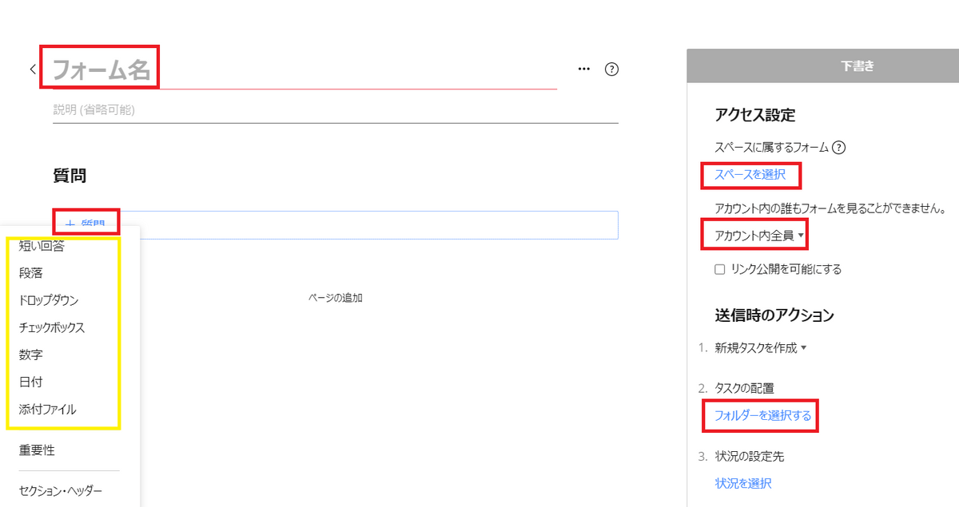Image resolution: width=959 pixels, height=507 pixels.
Task: Select チェックボックス question type
Action: (x=52, y=327)
